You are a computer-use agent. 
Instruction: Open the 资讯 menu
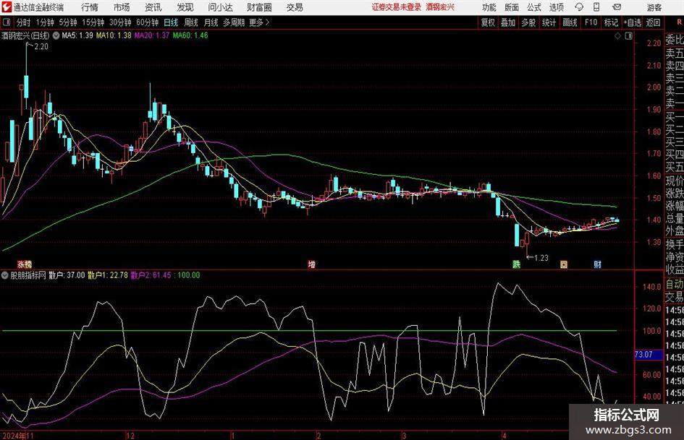pos(153,7)
